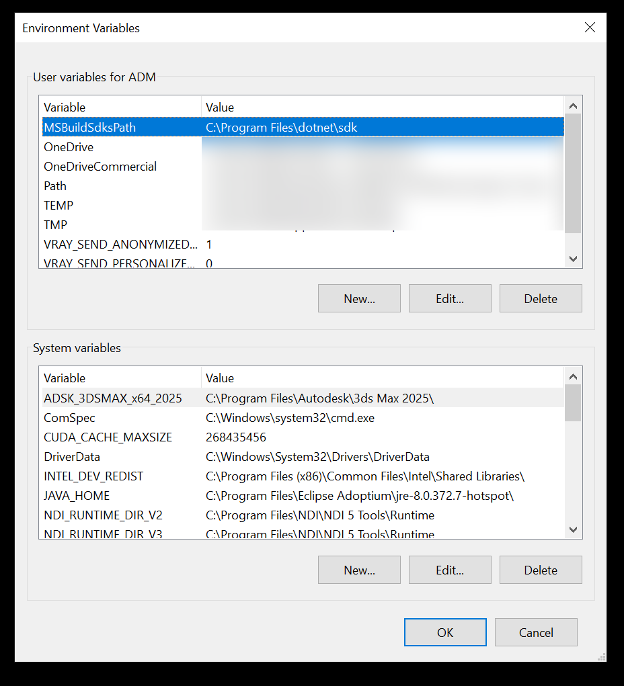Click Delete button under System variables
Screen dimensions: 624x686
(x=540, y=570)
